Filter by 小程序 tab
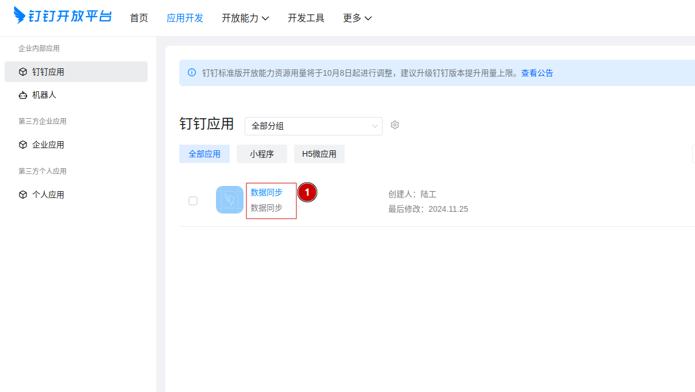The image size is (695, 392). tap(262, 154)
